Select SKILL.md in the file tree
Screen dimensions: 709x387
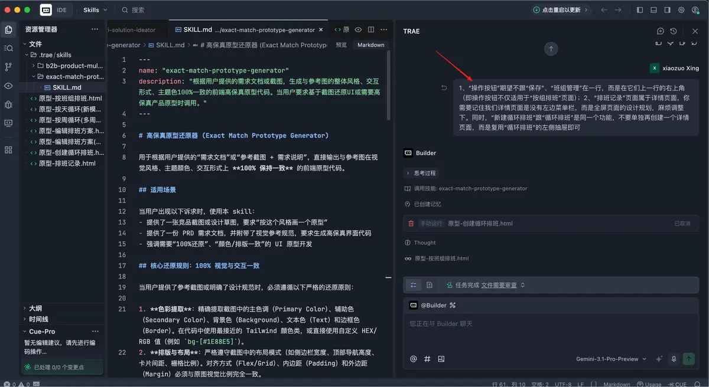[x=66, y=87]
